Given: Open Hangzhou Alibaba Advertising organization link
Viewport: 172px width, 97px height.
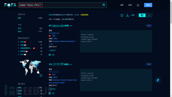Looking at the screenshot, I should click(x=62, y=43).
